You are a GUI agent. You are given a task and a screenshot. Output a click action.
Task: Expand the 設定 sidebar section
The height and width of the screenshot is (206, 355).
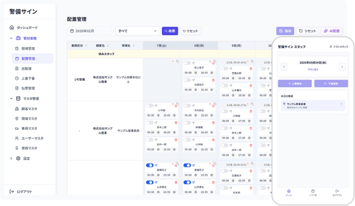click(11, 158)
